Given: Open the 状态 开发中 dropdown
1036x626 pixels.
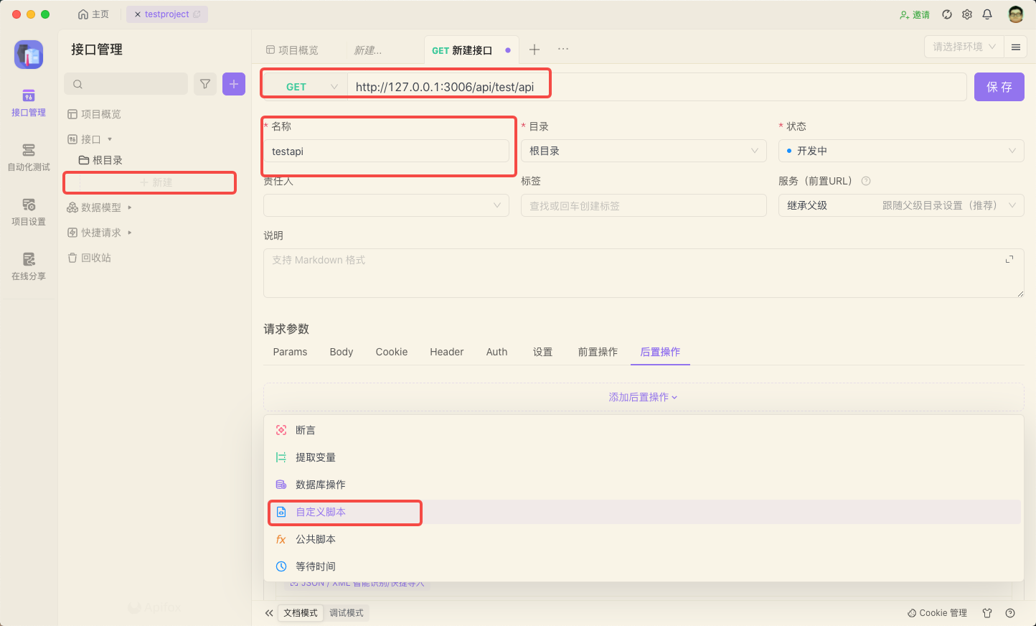Looking at the screenshot, I should [901, 151].
